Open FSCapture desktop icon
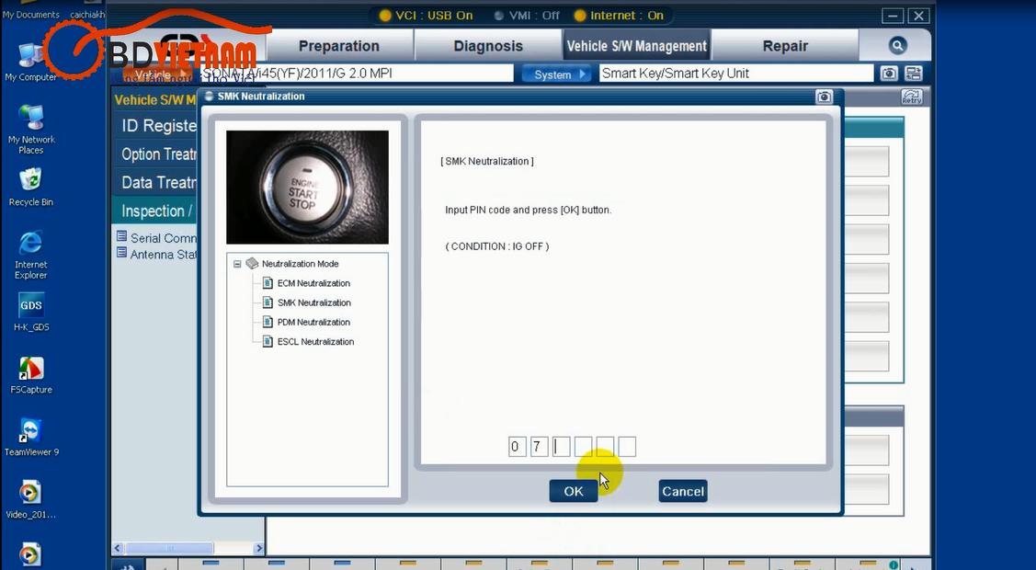Viewport: 1036px width, 570px height. tap(31, 375)
